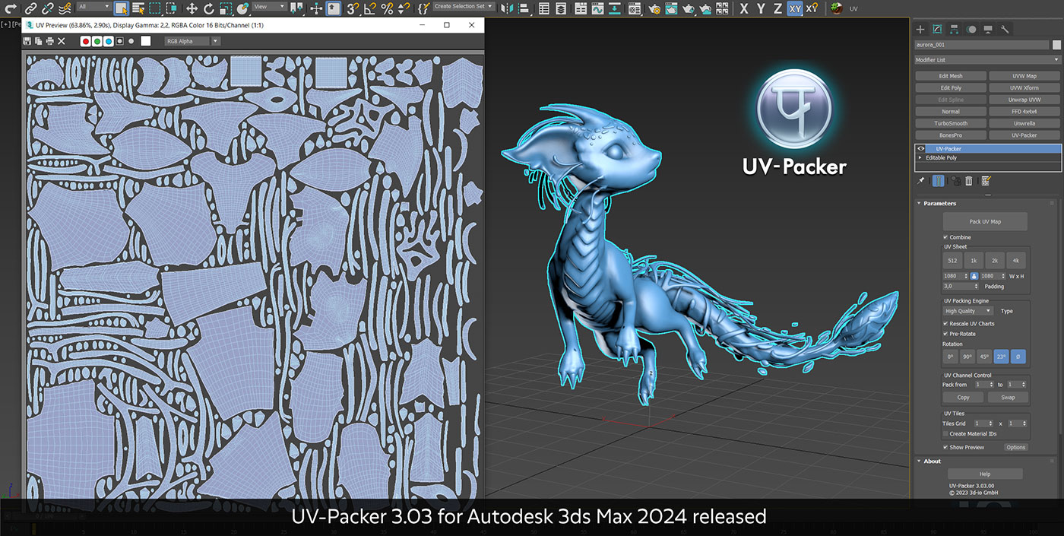The image size is (1064, 536).
Task: Click the Unlink Selection icon
Action: pos(48,8)
